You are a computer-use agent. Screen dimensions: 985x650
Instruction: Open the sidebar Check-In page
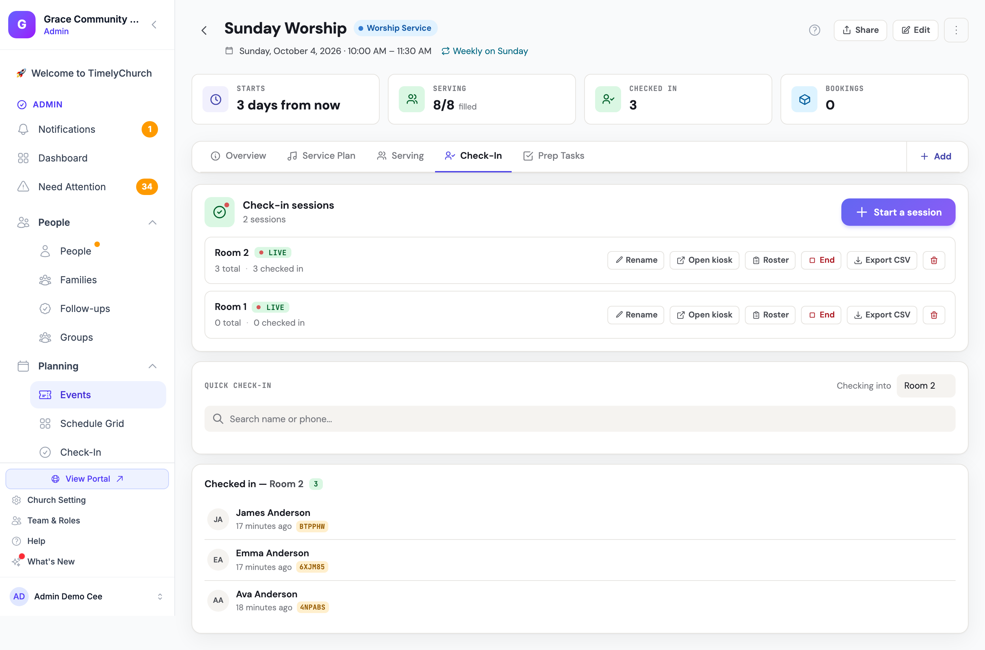(x=98, y=452)
